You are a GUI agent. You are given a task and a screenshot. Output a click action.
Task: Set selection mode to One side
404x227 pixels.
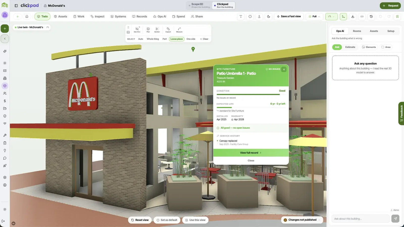191,39
